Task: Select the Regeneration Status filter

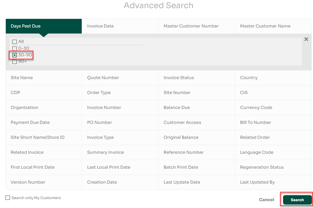Action: (262, 167)
